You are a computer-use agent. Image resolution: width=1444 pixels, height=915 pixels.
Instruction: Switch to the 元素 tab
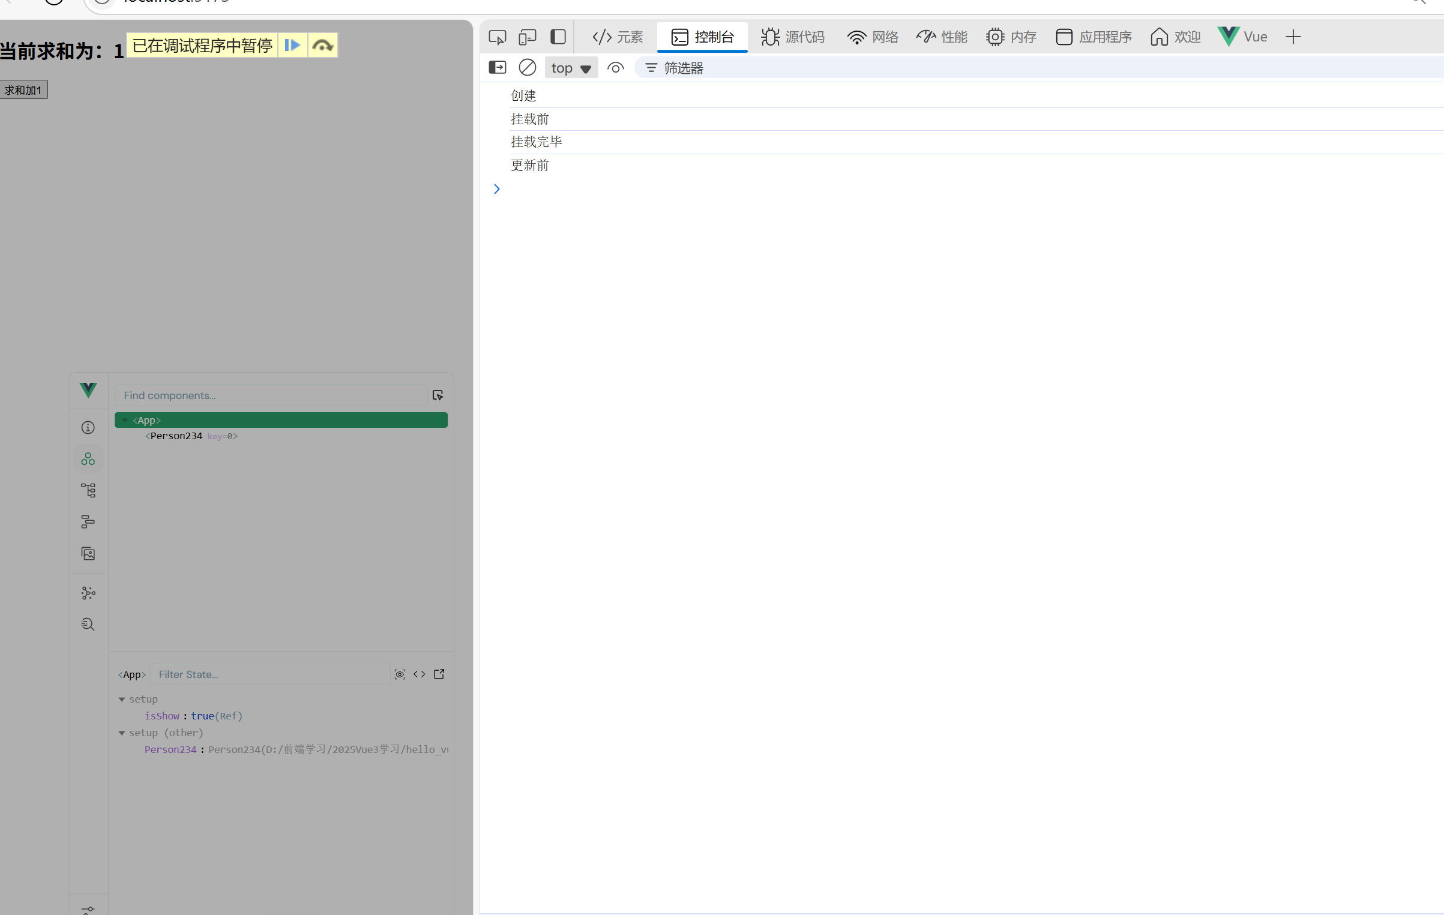coord(618,37)
